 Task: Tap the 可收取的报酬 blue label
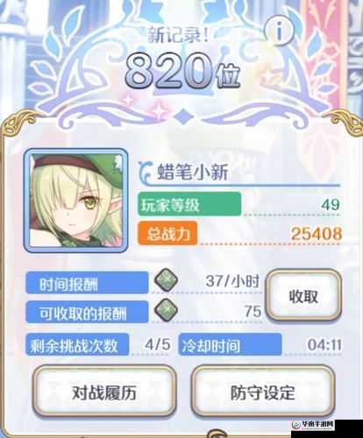pos(87,312)
